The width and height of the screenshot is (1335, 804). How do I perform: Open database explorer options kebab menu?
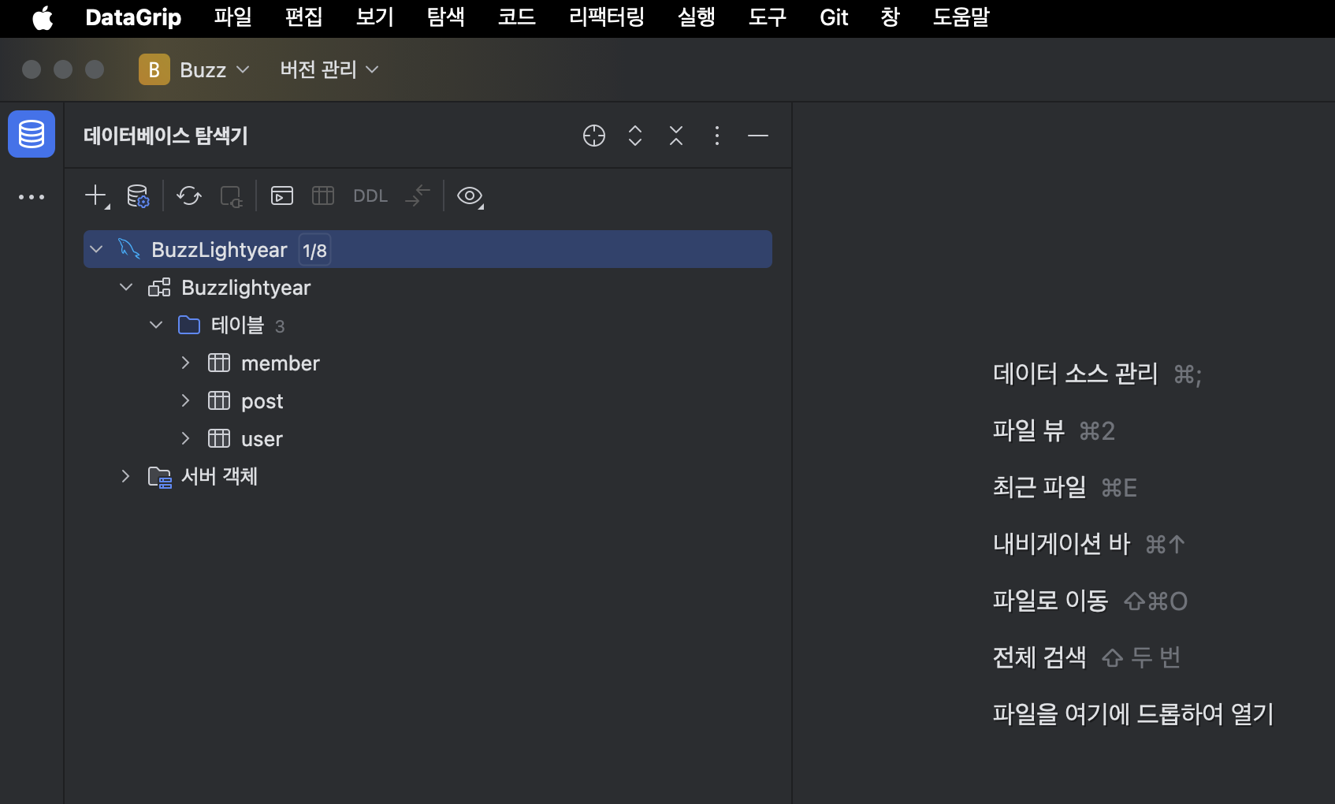[717, 136]
